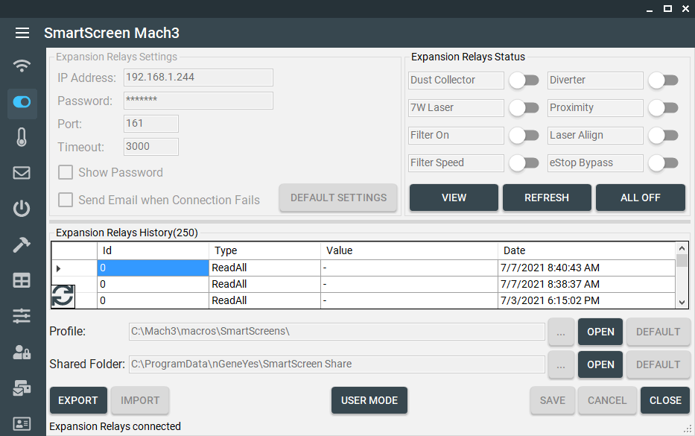Click the power icon in sidebar
695x436 pixels.
tap(22, 209)
